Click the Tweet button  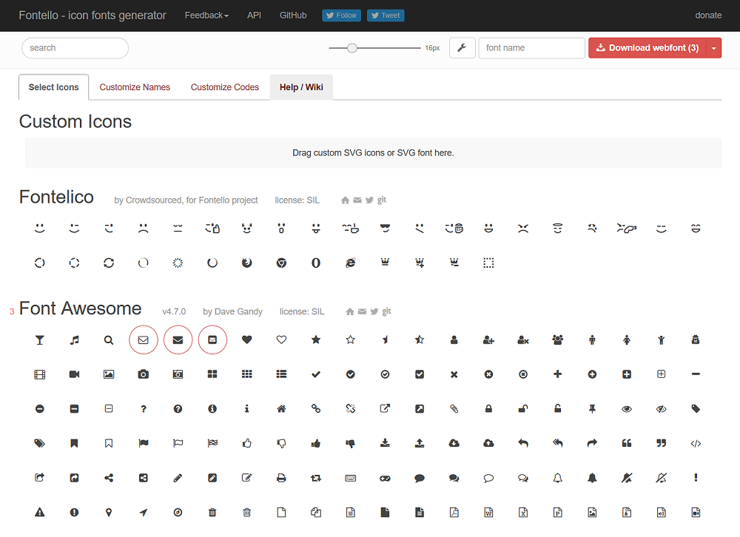[x=386, y=16]
